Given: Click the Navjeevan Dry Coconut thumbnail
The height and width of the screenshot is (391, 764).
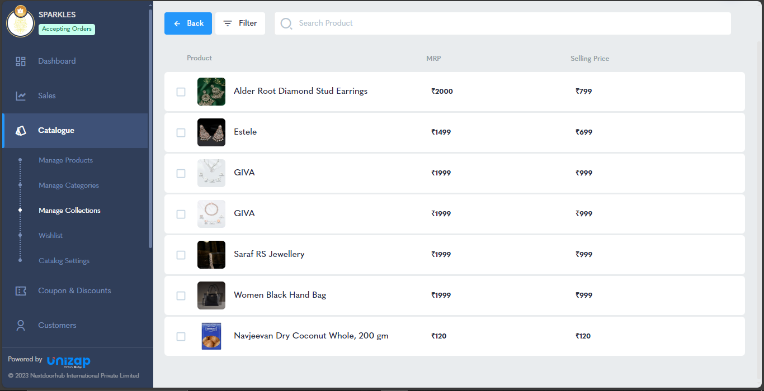Looking at the screenshot, I should point(211,336).
